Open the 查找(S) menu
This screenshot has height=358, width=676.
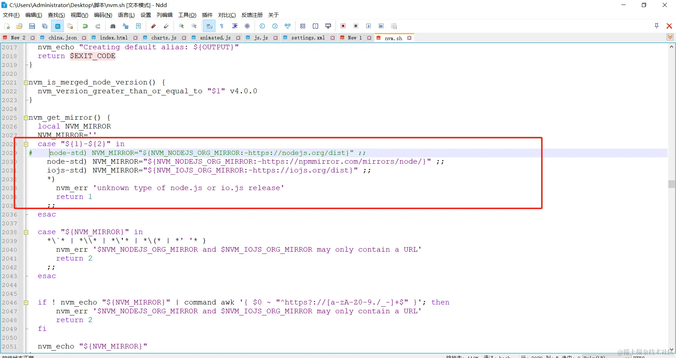click(56, 15)
